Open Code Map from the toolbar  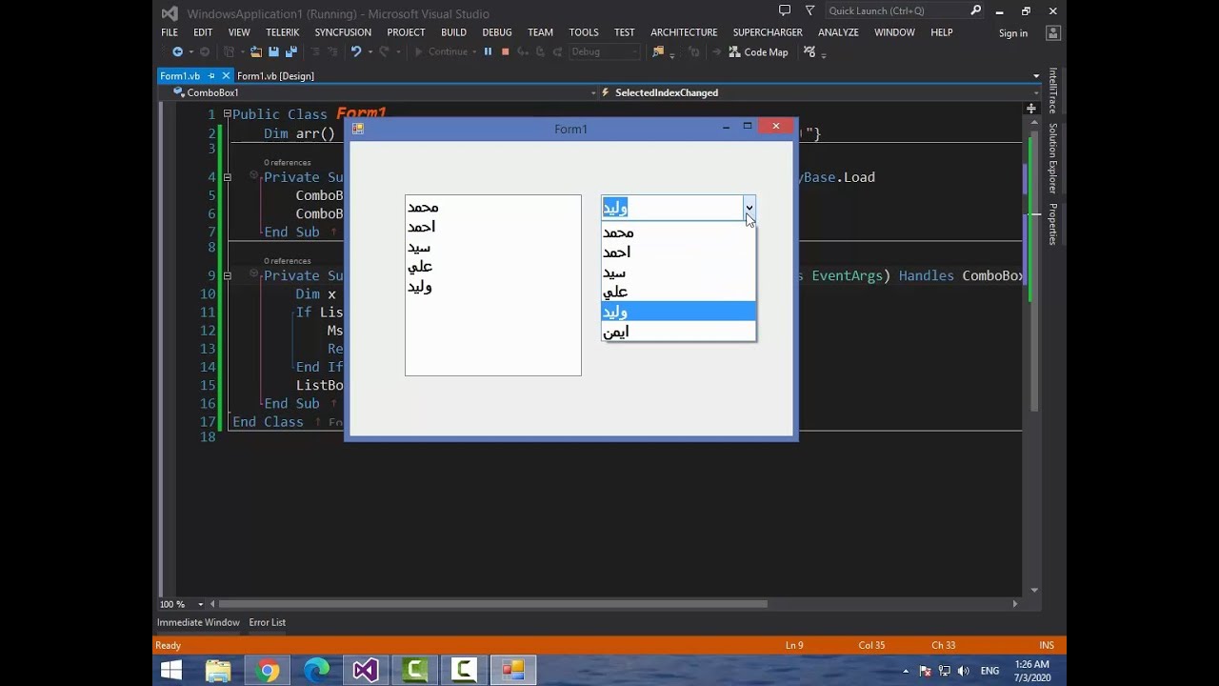pyautogui.click(x=758, y=52)
